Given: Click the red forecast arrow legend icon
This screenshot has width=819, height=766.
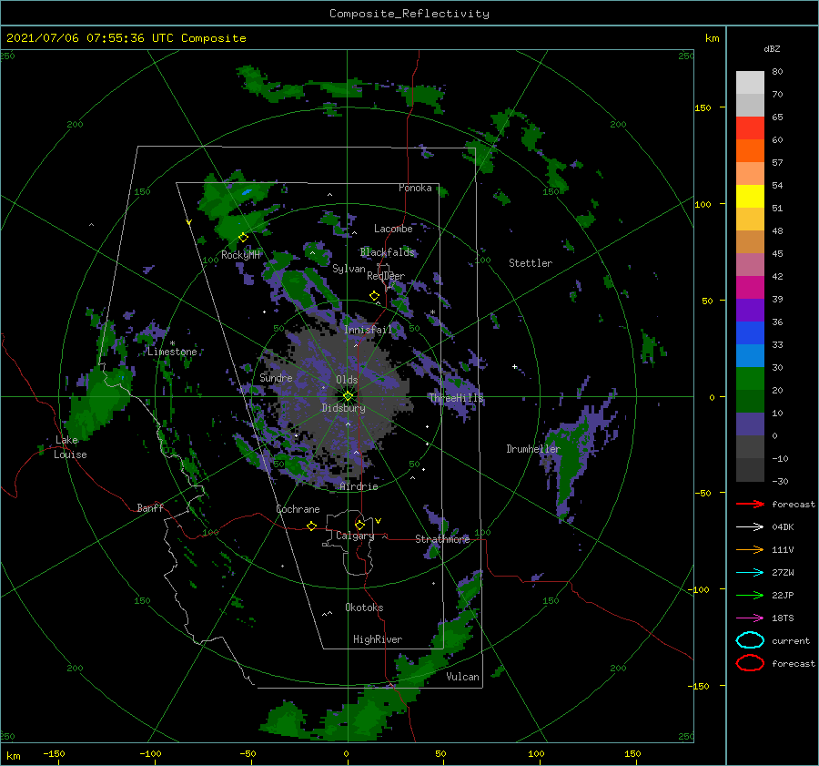Looking at the screenshot, I should 750,504.
